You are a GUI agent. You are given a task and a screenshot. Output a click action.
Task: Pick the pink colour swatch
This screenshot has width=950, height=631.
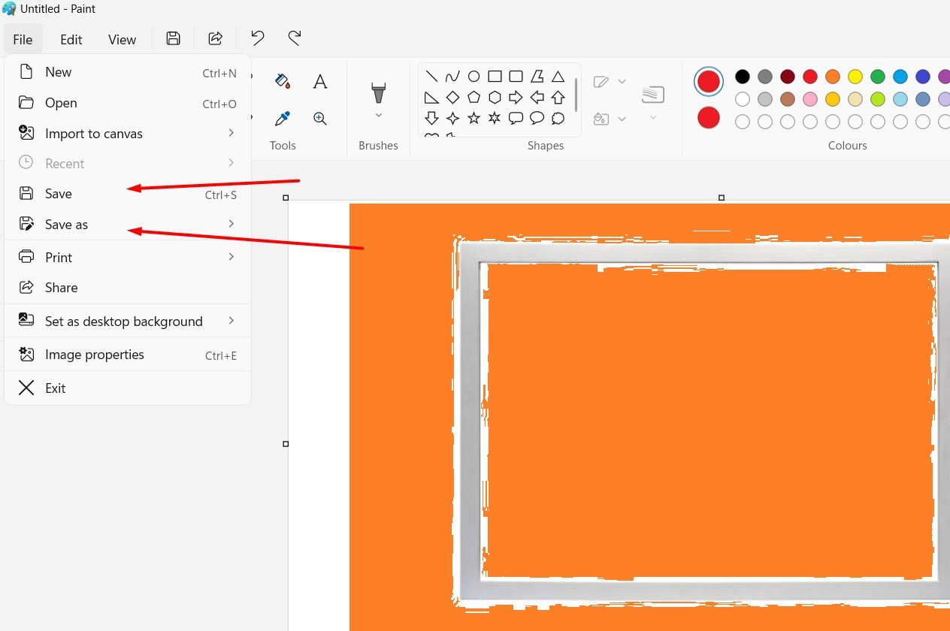click(x=810, y=98)
